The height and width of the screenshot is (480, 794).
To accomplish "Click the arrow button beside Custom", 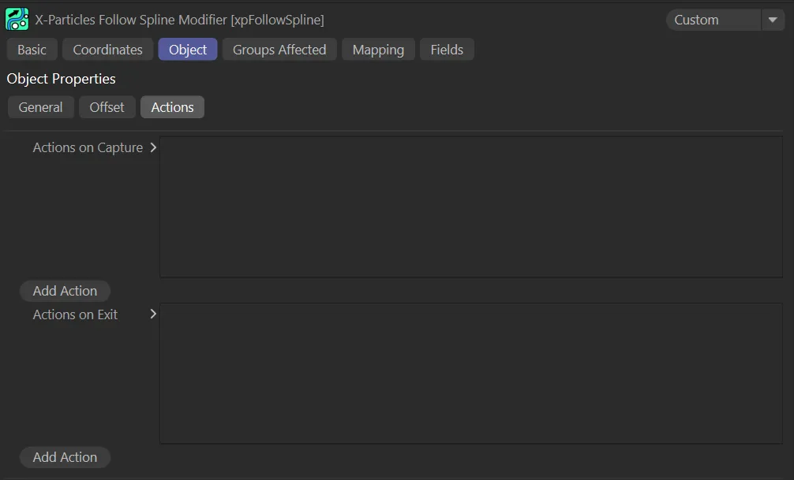I will coord(773,20).
